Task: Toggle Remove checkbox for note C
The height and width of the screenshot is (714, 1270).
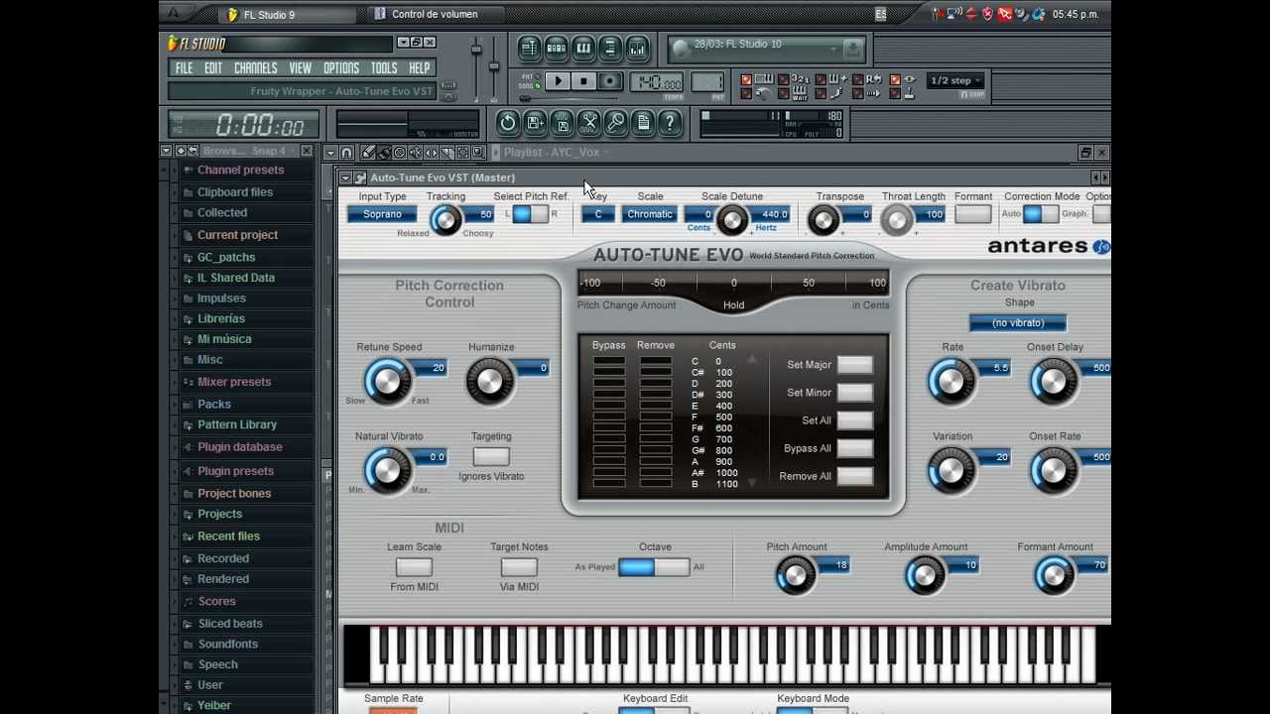Action: [x=655, y=361]
